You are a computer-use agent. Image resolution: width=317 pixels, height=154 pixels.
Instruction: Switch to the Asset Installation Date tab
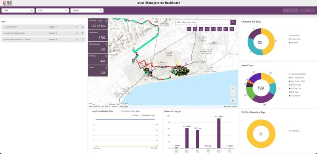click(x=103, y=111)
